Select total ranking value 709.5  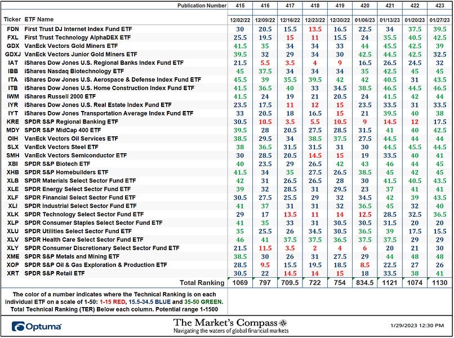pos(290,283)
